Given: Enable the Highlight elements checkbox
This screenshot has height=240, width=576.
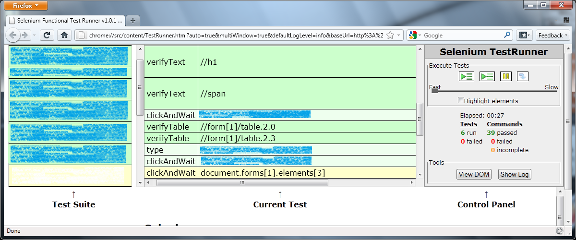Looking at the screenshot, I should point(461,100).
